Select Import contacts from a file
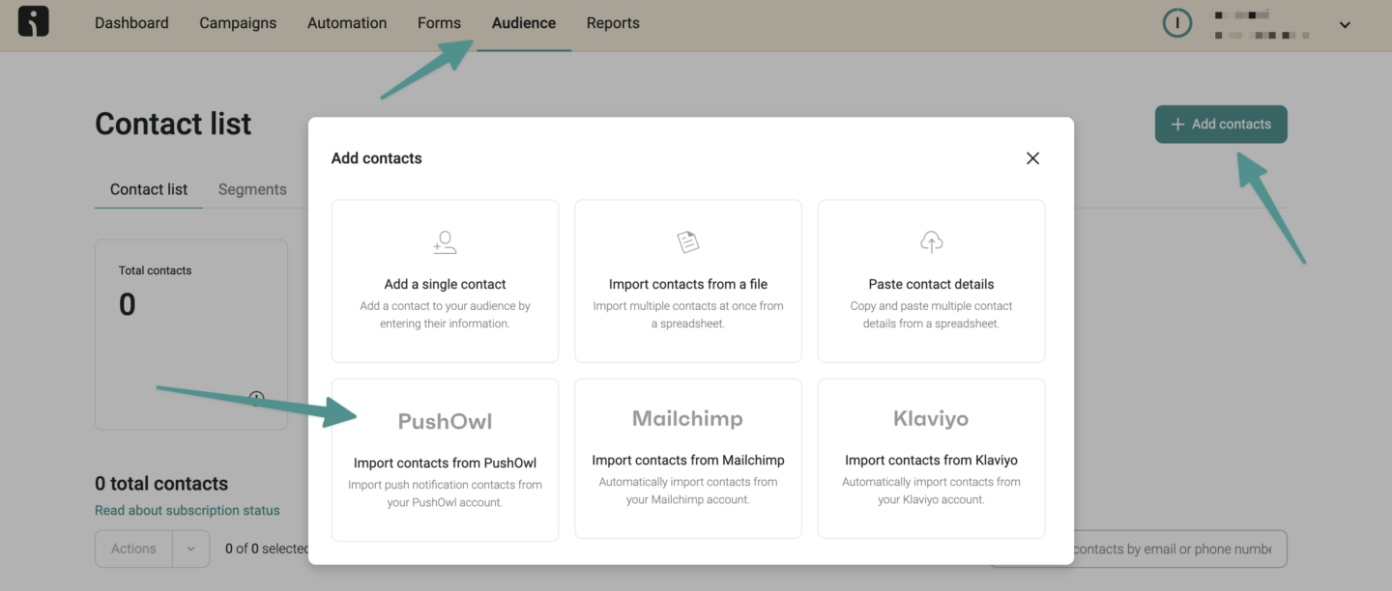The height and width of the screenshot is (591, 1392). pos(688,281)
